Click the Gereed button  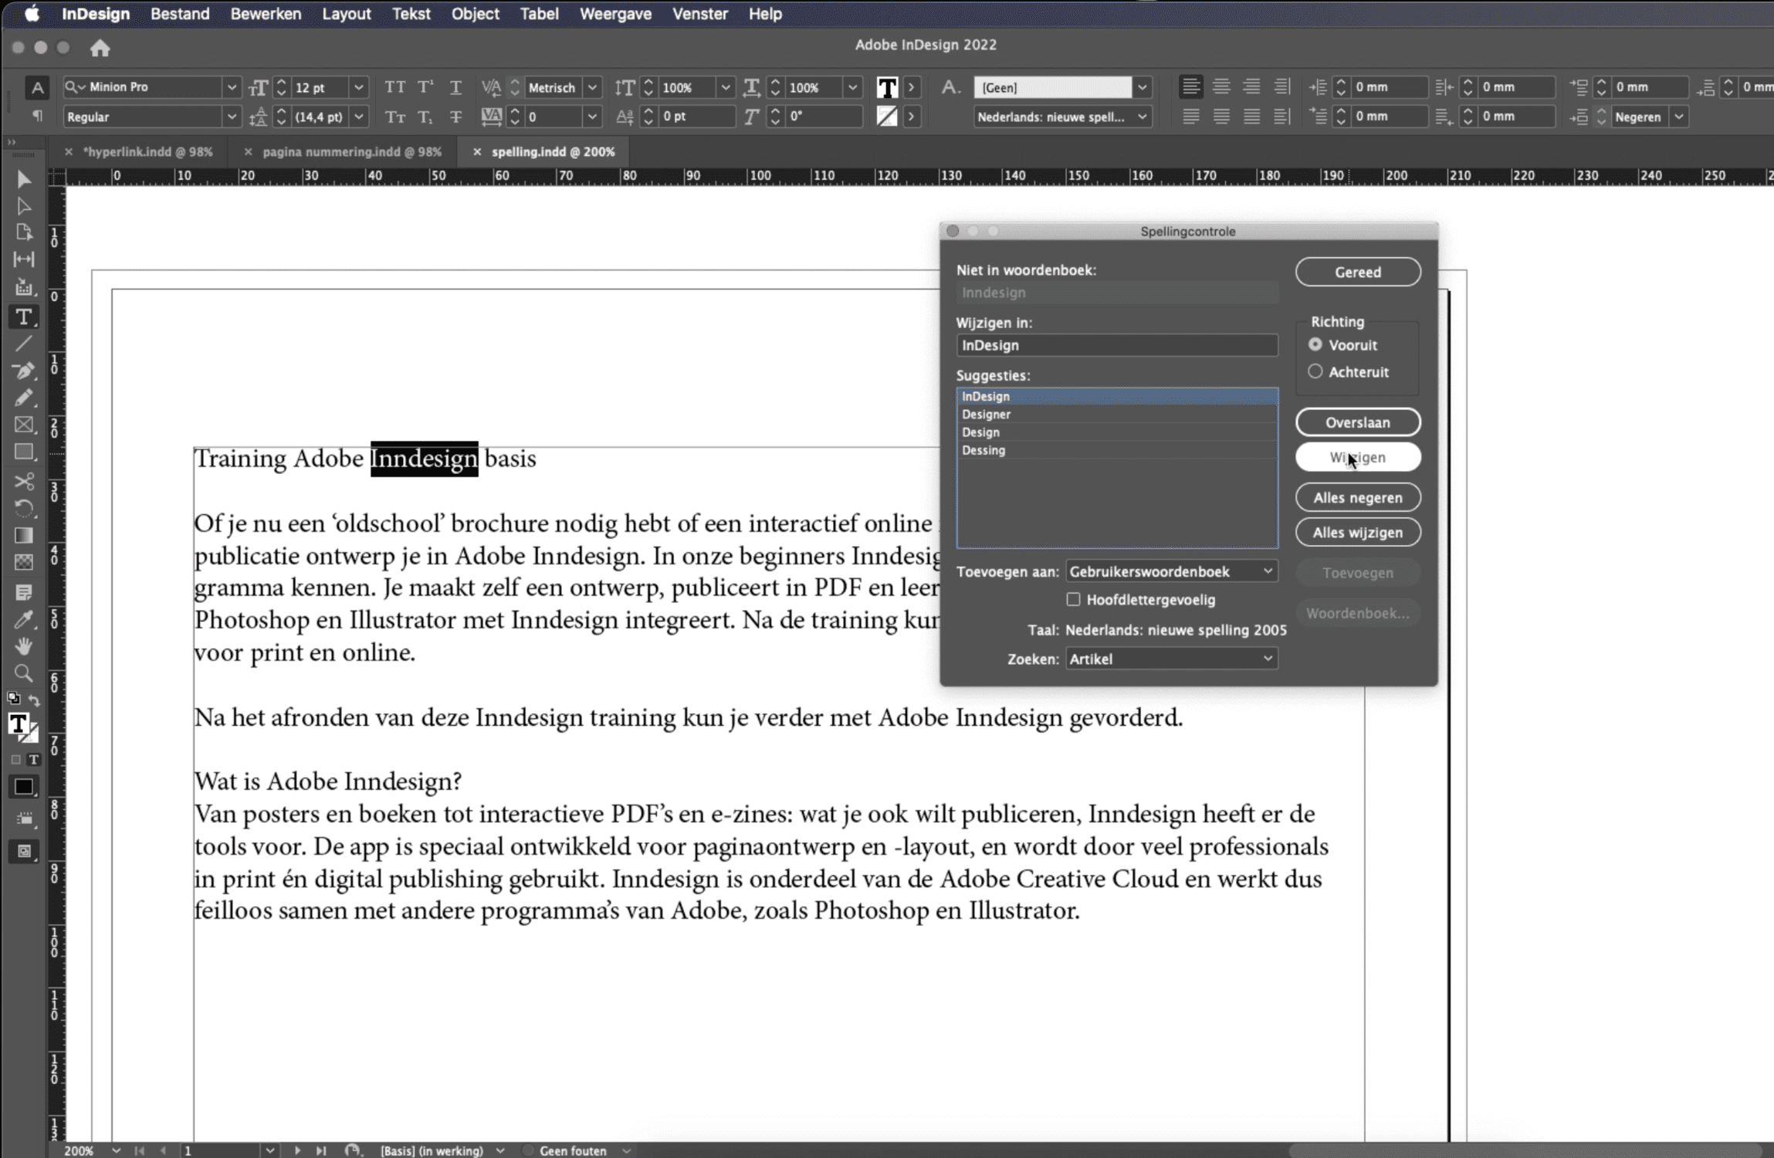[x=1357, y=272]
